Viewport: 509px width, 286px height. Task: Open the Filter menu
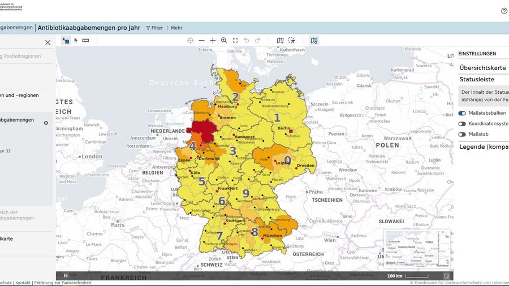(x=154, y=28)
